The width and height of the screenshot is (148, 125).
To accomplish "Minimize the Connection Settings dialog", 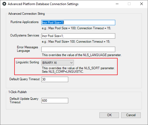I will pos(117,4).
